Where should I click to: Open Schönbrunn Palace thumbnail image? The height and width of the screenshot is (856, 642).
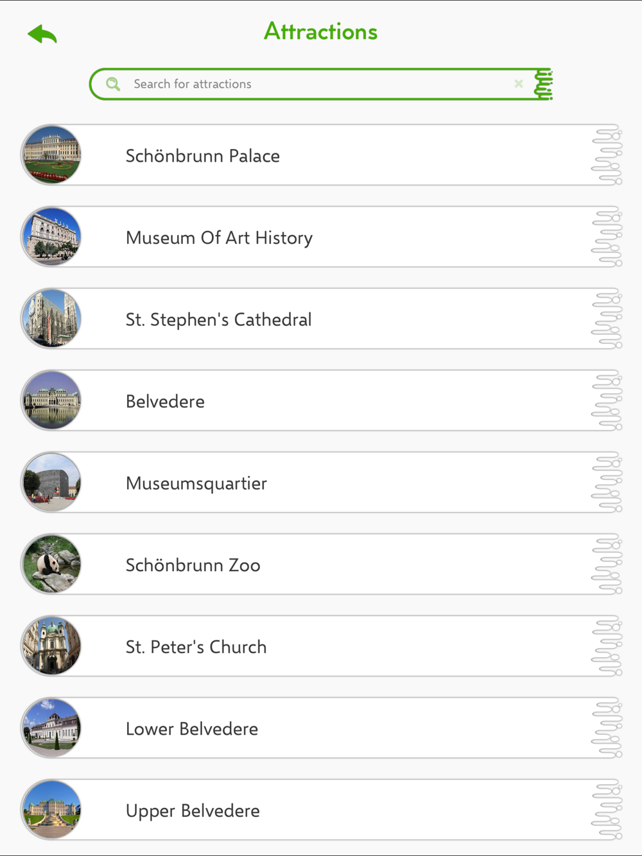[51, 155]
